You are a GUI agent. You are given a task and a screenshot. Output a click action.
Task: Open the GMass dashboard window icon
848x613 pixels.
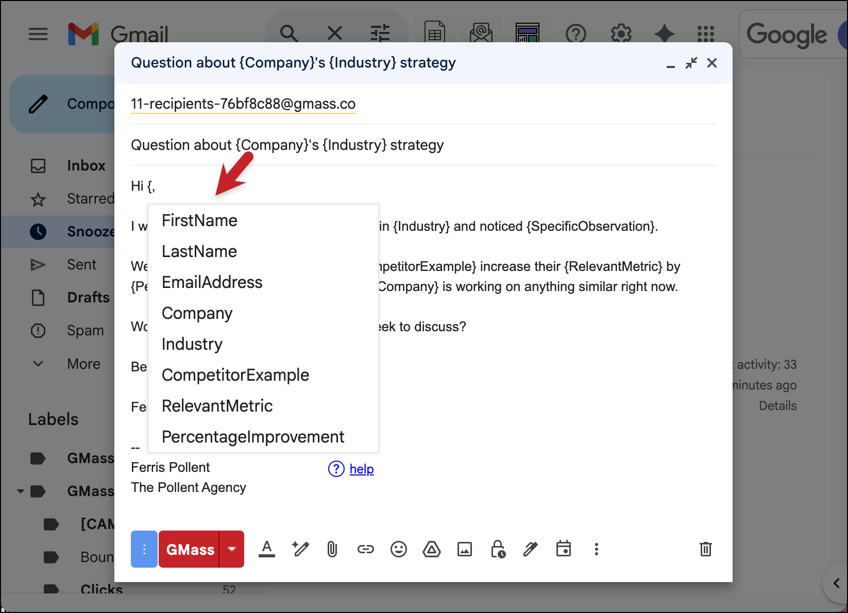(x=528, y=33)
